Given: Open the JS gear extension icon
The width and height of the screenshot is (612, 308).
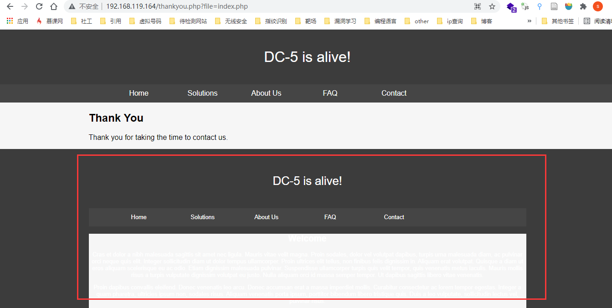Looking at the screenshot, I should tap(525, 6).
